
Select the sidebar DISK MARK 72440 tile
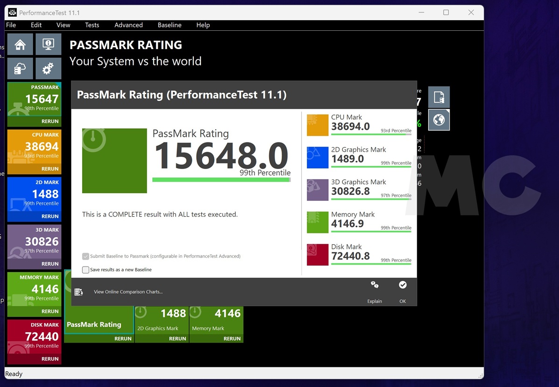34,337
